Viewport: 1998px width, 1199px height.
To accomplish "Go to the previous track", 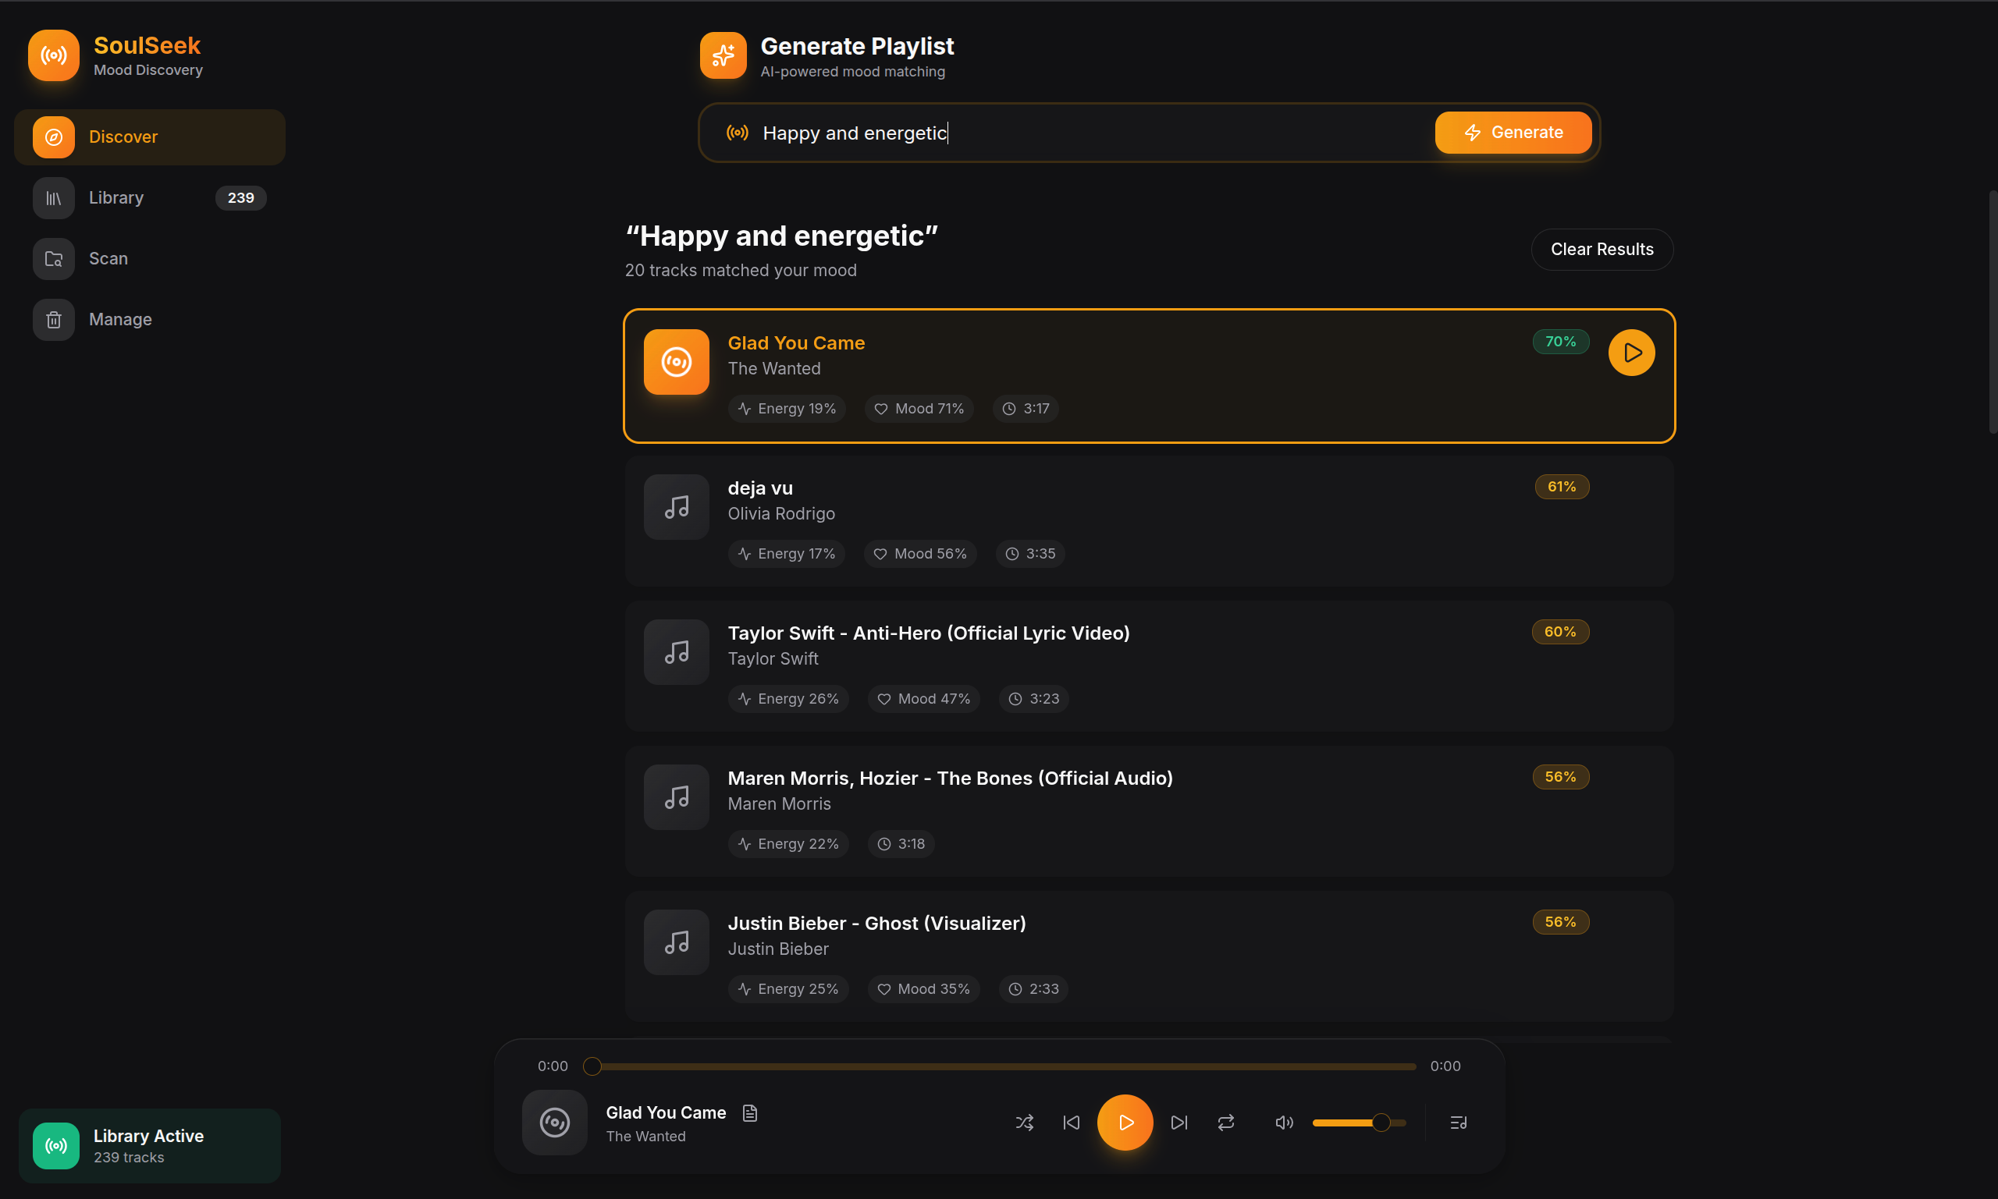I will [x=1071, y=1123].
